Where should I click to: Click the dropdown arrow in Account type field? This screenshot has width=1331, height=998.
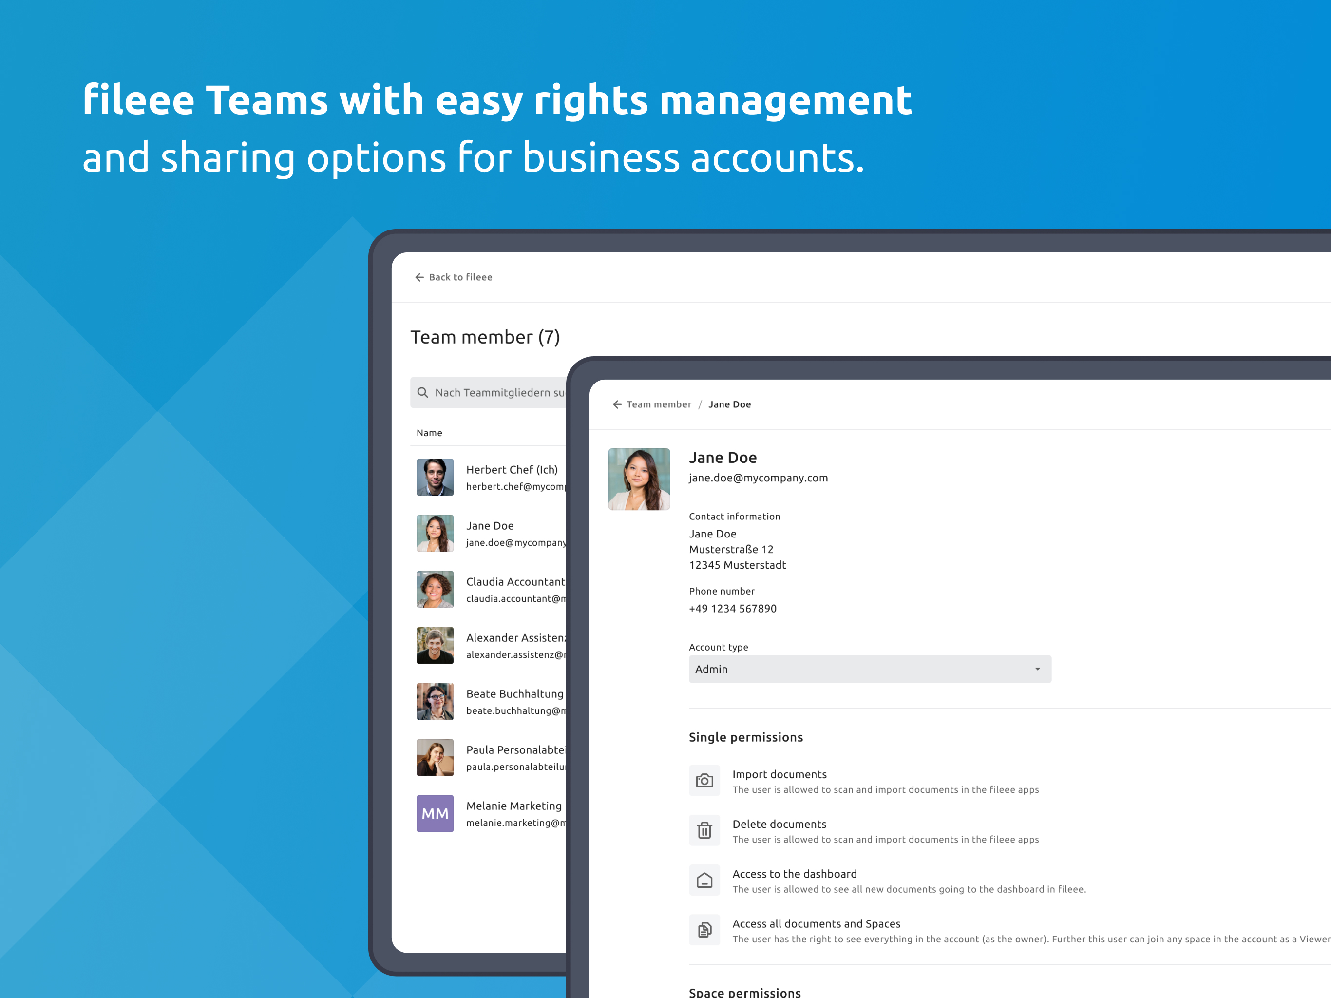coord(1037,670)
